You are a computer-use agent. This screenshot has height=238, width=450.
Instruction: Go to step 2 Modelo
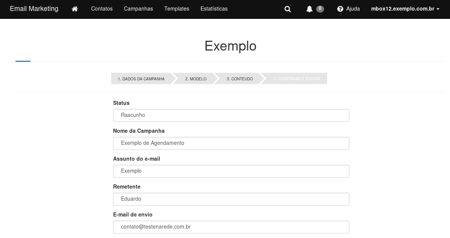196,79
